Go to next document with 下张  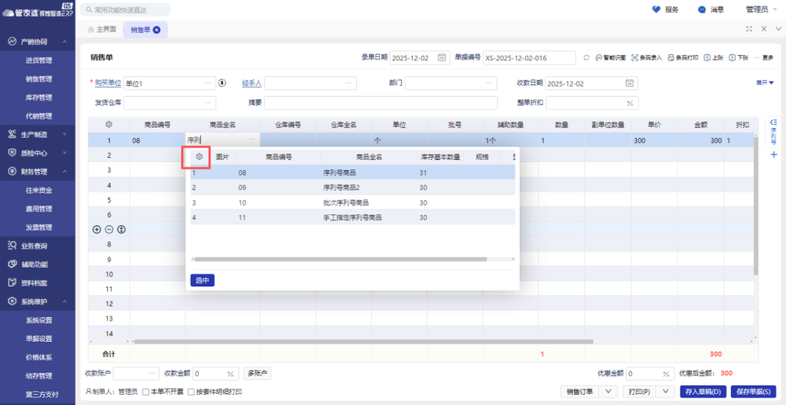(x=739, y=57)
